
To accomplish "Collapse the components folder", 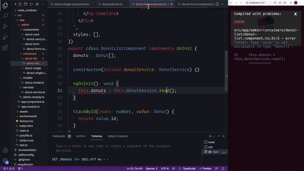I will click(x=31, y=29).
